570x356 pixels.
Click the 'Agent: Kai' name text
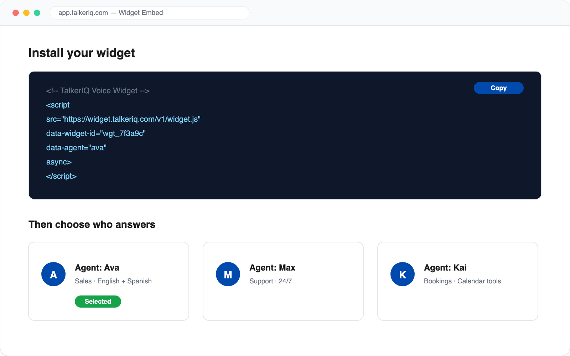[445, 268]
